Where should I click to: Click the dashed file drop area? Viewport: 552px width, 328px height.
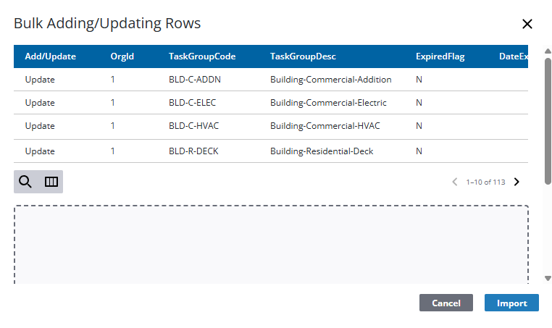click(271, 245)
